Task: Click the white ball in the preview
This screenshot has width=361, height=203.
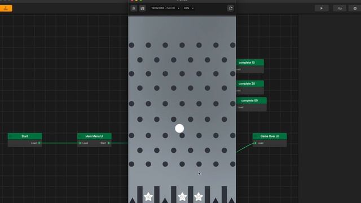Action: pos(179,129)
